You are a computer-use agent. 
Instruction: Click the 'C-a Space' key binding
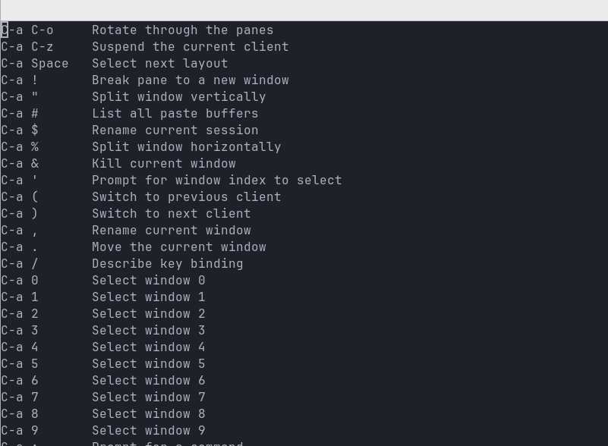coord(35,64)
